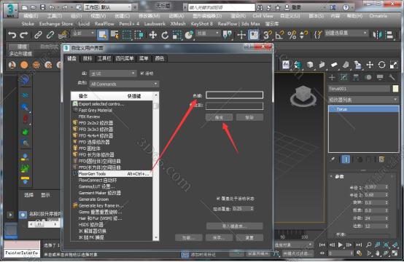Activate Select and Scale tool

[177, 35]
